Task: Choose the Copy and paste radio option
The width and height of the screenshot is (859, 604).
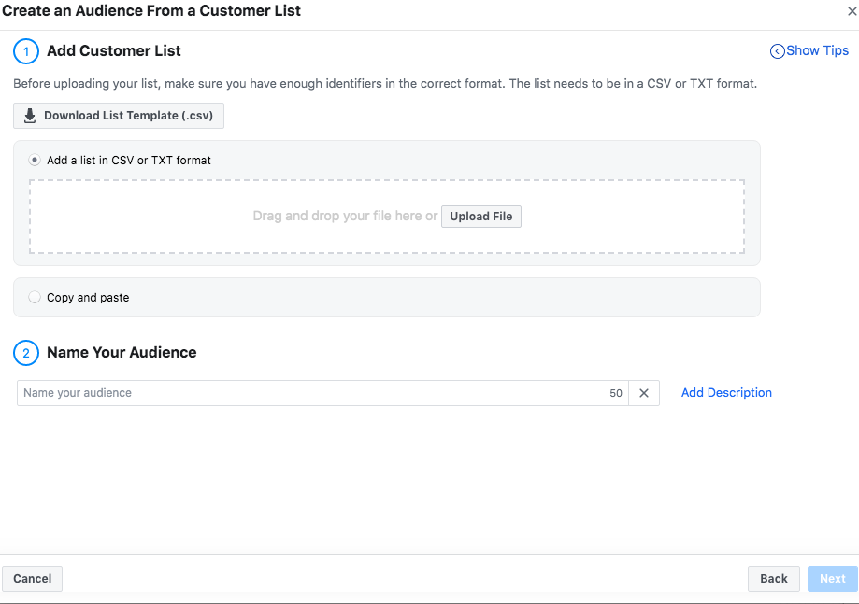Action: tap(36, 297)
